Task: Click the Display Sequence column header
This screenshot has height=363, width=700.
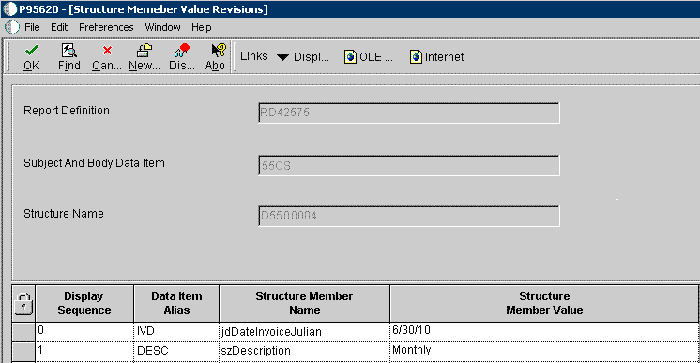Action: [84, 303]
